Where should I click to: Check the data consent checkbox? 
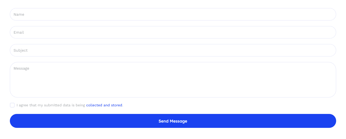12,105
